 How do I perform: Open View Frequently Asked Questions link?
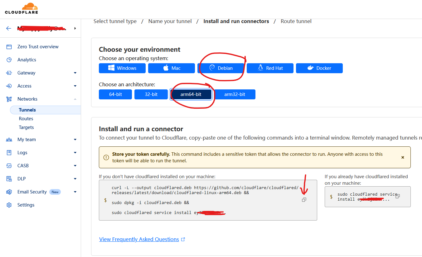139,239
